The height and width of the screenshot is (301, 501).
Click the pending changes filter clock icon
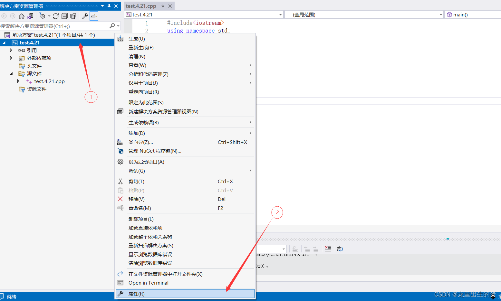click(42, 16)
